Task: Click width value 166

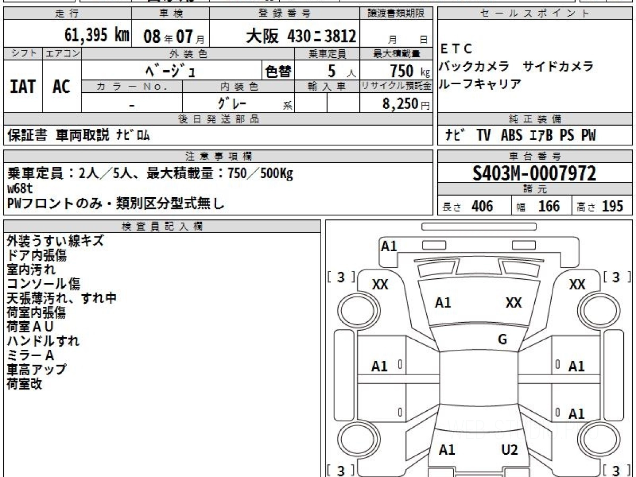Action: (549, 206)
